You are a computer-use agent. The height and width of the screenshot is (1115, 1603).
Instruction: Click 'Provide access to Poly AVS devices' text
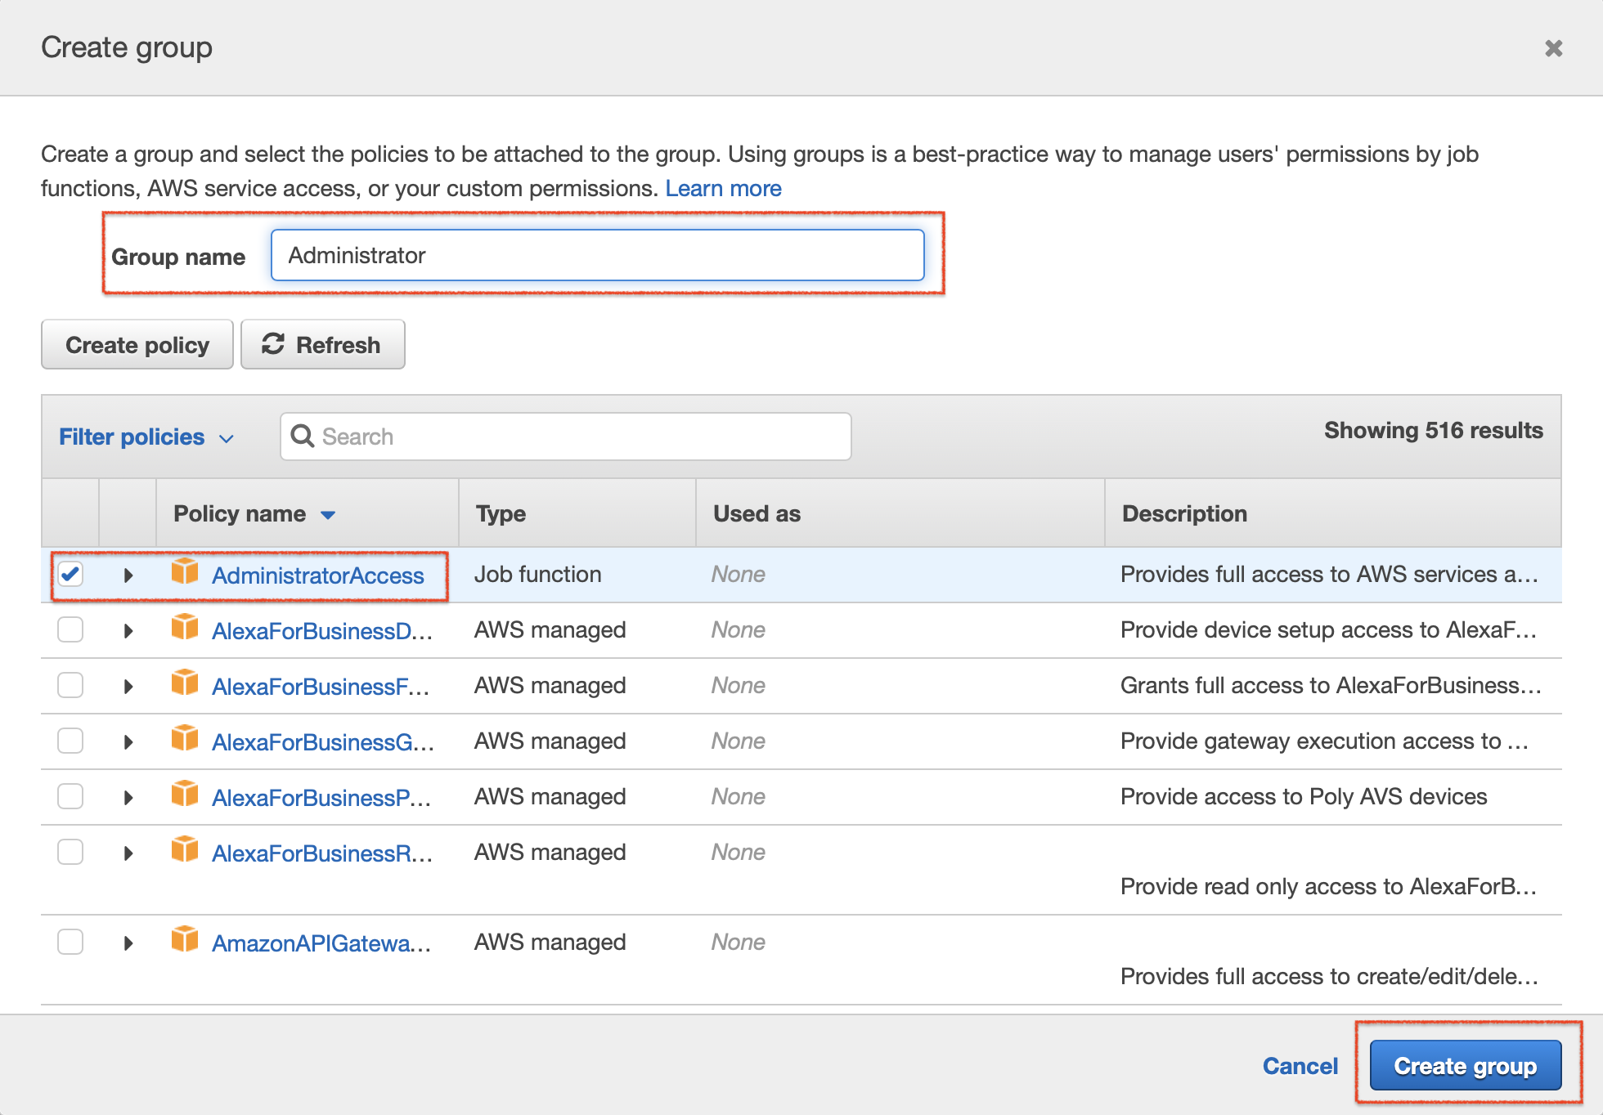[1304, 796]
